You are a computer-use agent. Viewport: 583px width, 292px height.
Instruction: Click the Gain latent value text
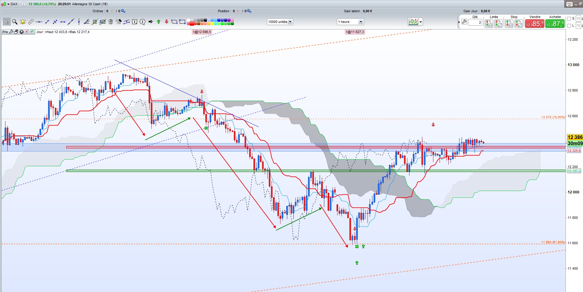coord(368,11)
